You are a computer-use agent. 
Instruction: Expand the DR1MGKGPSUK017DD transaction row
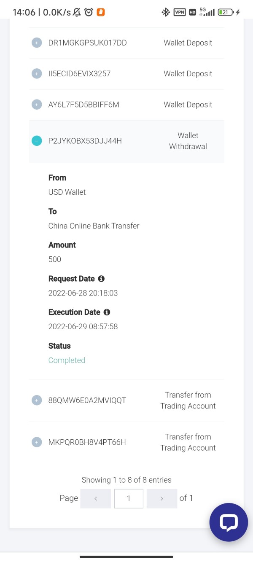tap(37, 43)
